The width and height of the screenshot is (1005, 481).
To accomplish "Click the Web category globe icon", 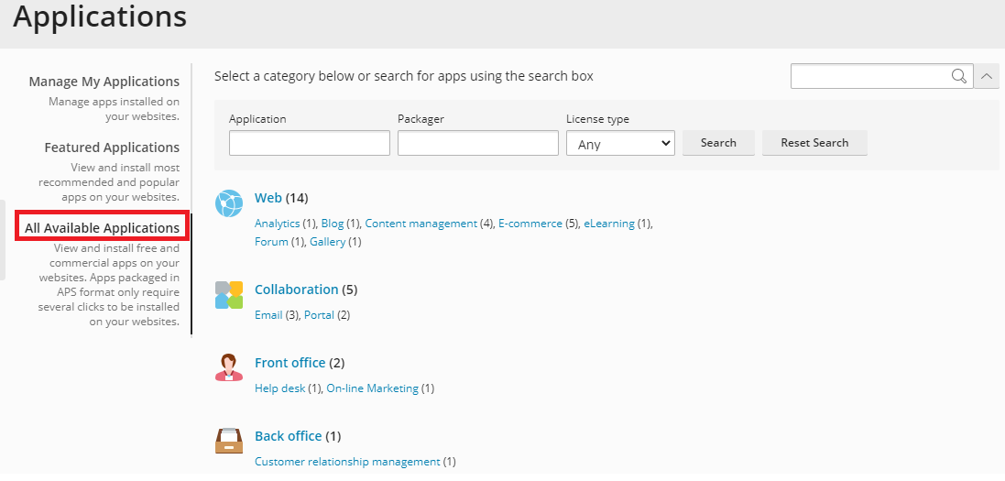I will [x=229, y=203].
